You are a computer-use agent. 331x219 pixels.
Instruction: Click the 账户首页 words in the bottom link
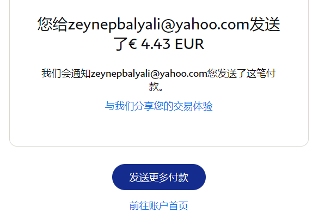coord(168,206)
